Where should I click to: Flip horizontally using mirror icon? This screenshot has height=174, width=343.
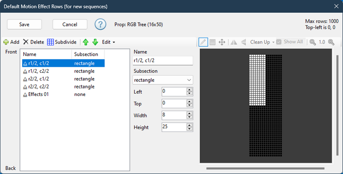coord(234,42)
